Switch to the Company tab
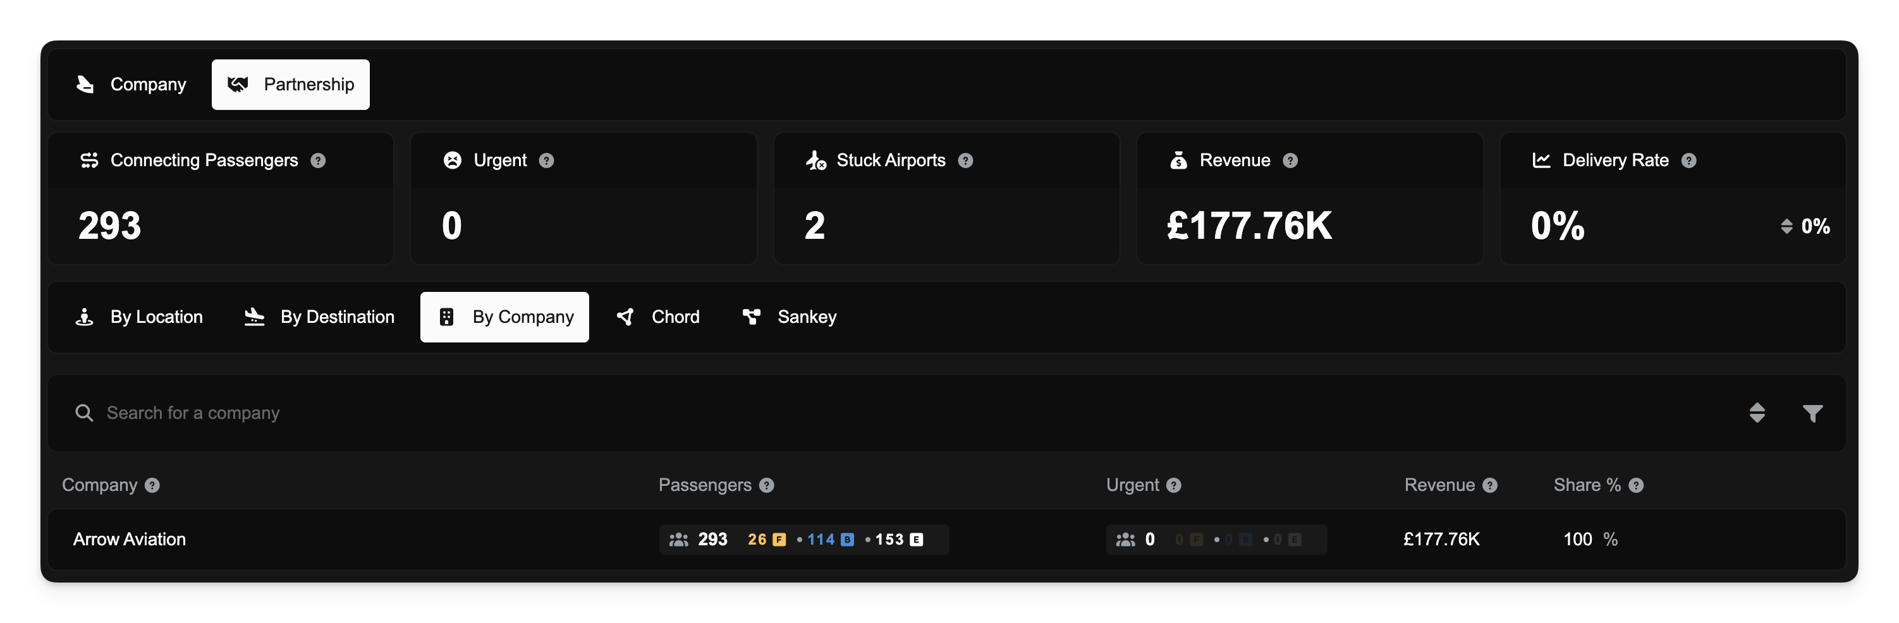Image resolution: width=1899 pixels, height=623 pixels. click(132, 85)
